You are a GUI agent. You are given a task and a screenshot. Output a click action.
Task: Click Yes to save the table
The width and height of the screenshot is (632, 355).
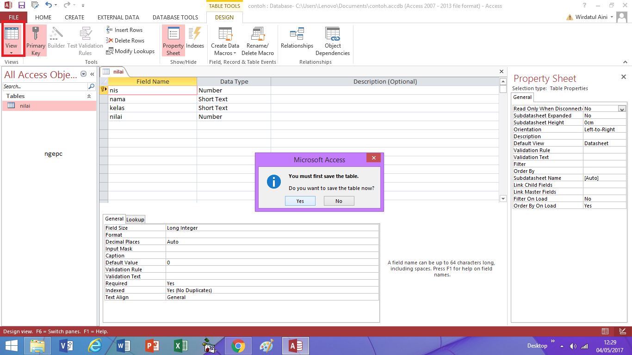pyautogui.click(x=300, y=201)
